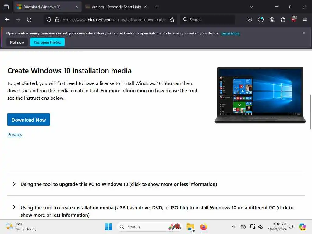Open Firefox application hamburger menu
Viewport: 312px width, 234px height.
pyautogui.click(x=305, y=19)
